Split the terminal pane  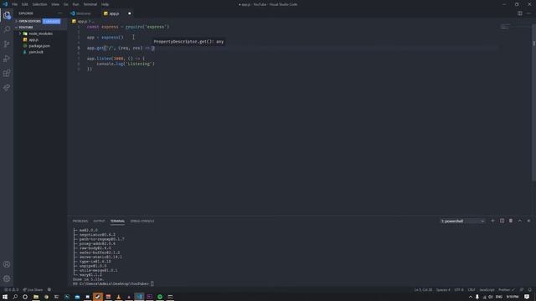pos(502,221)
